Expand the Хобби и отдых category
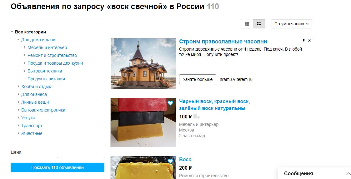This screenshot has width=351, height=179. pos(18,86)
